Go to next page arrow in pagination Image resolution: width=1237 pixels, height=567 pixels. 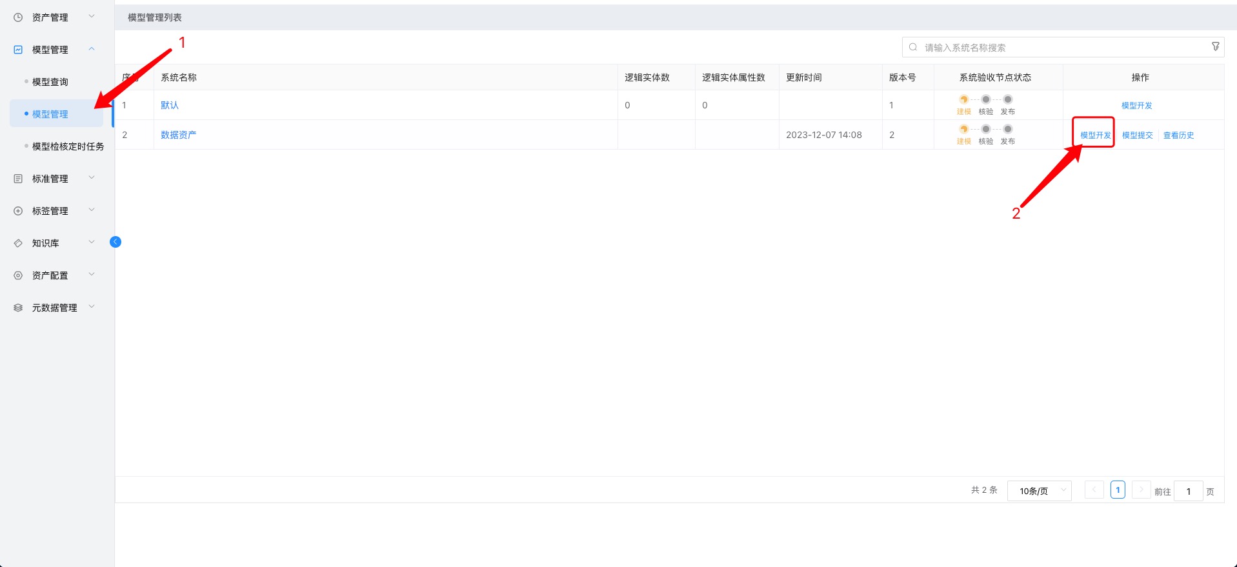point(1141,490)
